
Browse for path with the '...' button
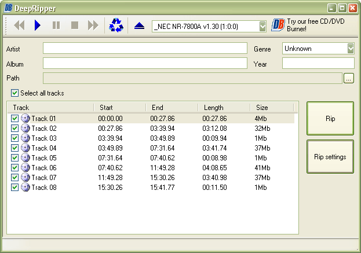pos(349,78)
